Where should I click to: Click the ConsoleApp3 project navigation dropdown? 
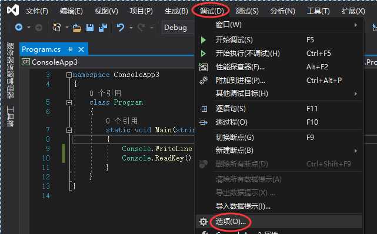pos(107,62)
